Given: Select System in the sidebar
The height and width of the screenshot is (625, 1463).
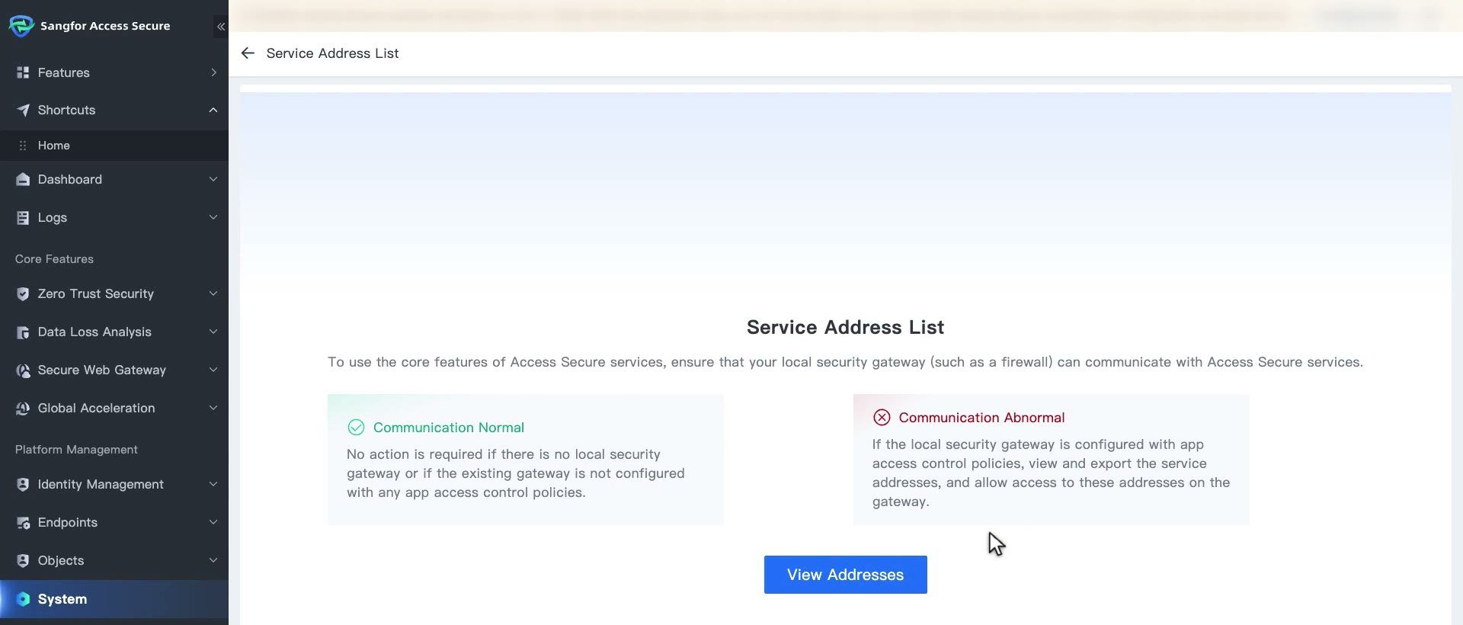Looking at the screenshot, I should pyautogui.click(x=114, y=599).
